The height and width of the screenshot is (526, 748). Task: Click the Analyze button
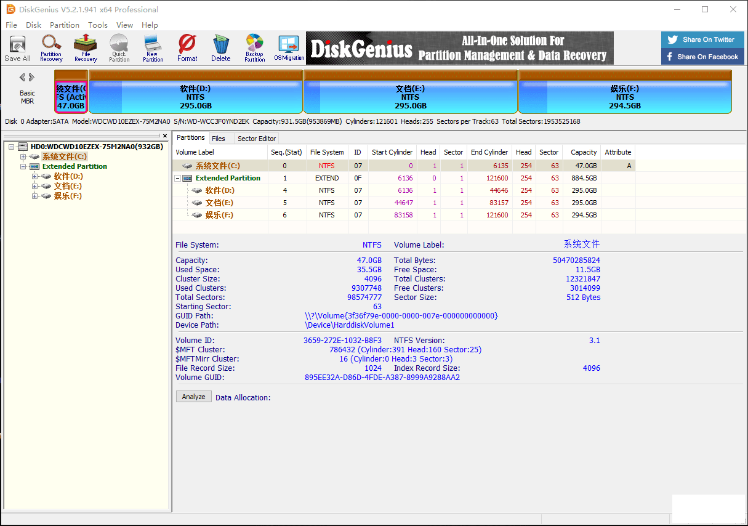click(x=194, y=397)
